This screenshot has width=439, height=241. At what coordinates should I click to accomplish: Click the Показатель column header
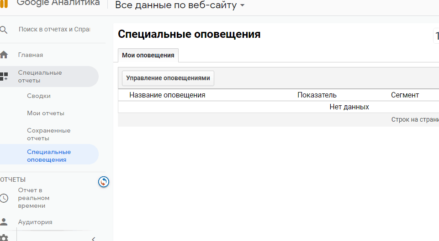pyautogui.click(x=317, y=95)
